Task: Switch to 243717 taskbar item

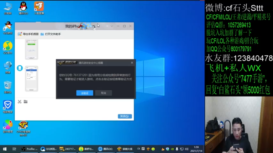Action: click(x=68, y=149)
